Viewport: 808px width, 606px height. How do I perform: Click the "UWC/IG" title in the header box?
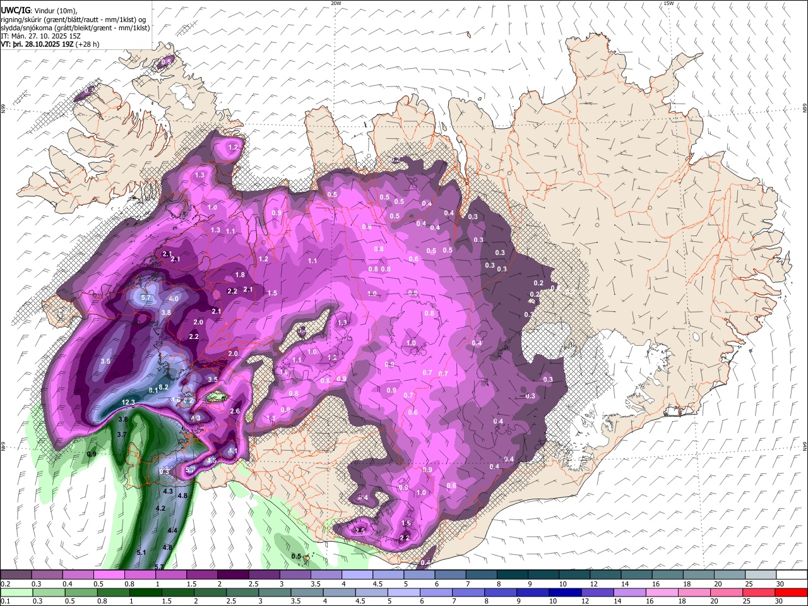tap(16, 10)
